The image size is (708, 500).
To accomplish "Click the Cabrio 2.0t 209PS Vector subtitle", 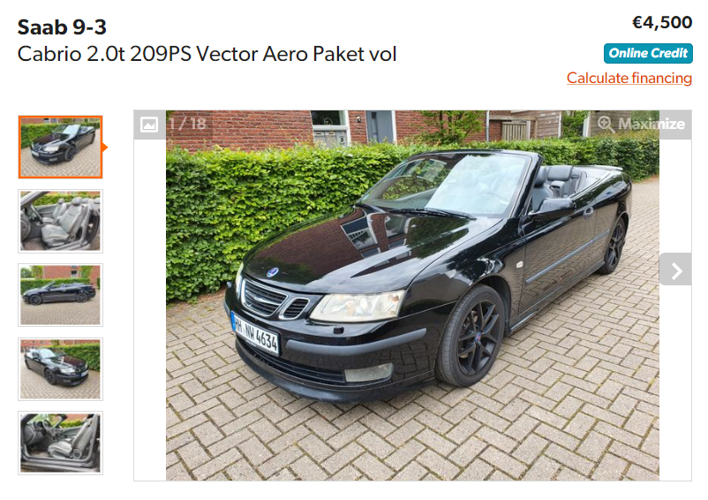I will click(x=207, y=54).
